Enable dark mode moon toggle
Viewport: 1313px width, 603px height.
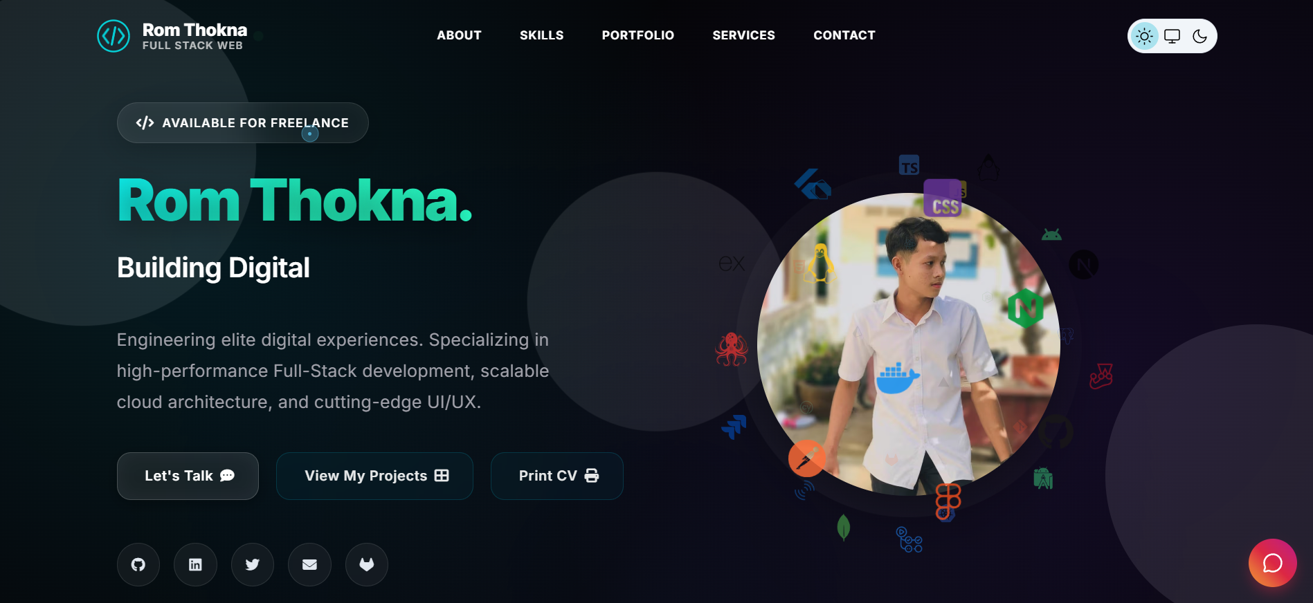click(1200, 36)
